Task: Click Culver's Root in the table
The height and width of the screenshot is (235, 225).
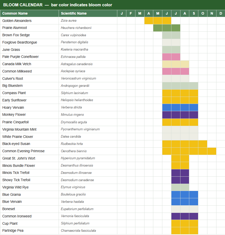Action: coord(13,79)
